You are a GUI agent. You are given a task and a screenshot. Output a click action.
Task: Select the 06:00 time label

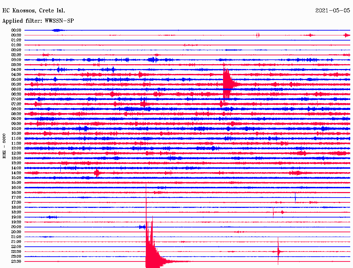click(x=16, y=89)
